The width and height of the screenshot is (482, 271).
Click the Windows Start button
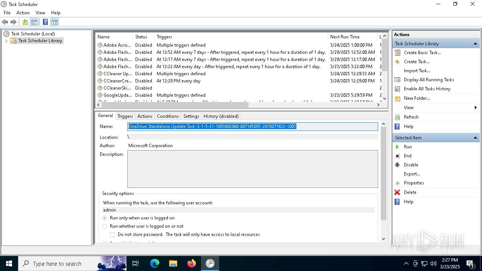coord(9,263)
